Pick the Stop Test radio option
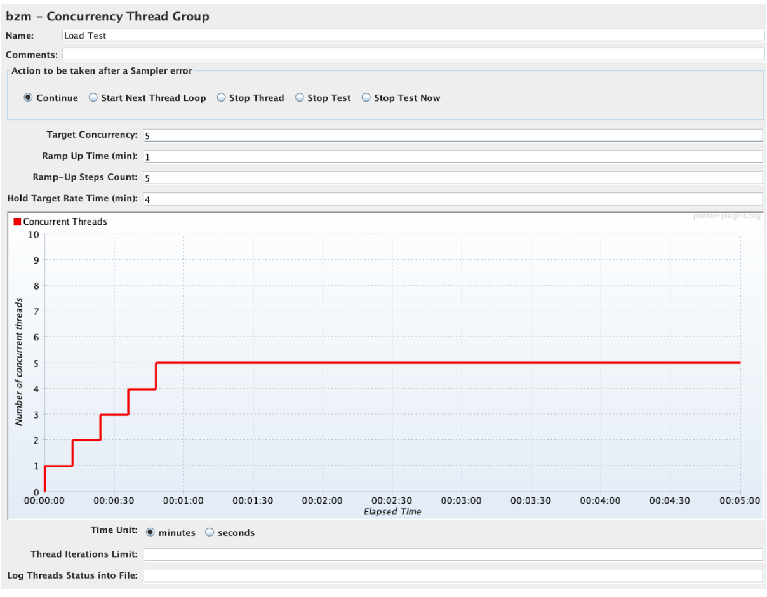Viewport: 767px width, 597px height. pos(300,98)
